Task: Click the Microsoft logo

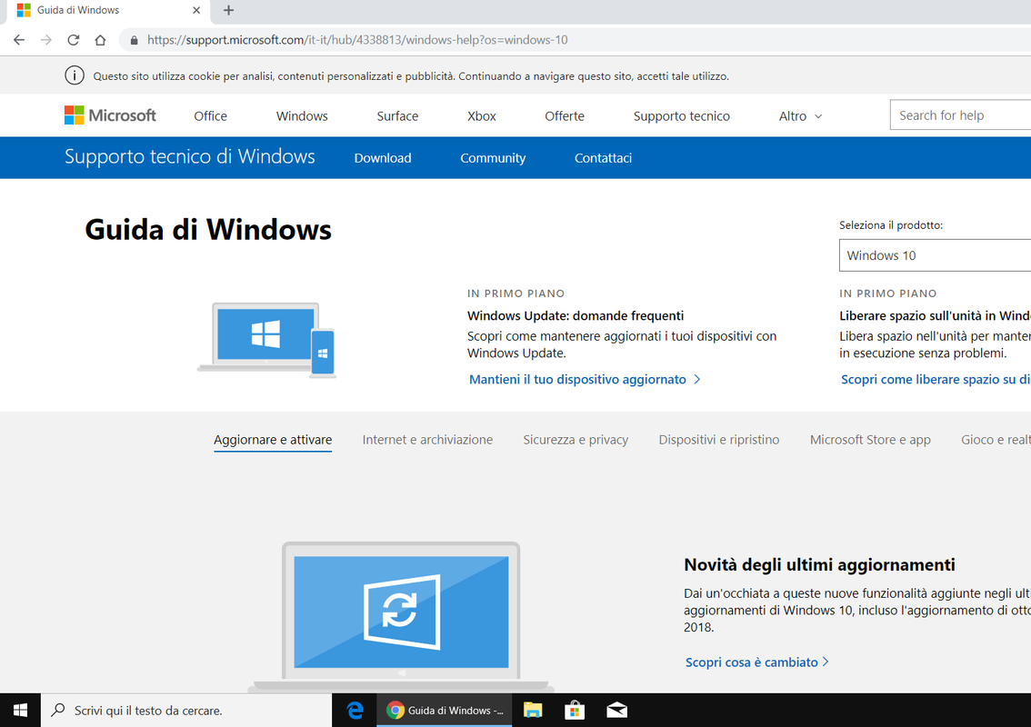Action: [x=111, y=115]
